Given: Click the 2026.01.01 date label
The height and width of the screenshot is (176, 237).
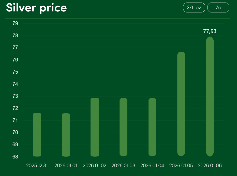Looking at the screenshot, I should coord(66,166).
